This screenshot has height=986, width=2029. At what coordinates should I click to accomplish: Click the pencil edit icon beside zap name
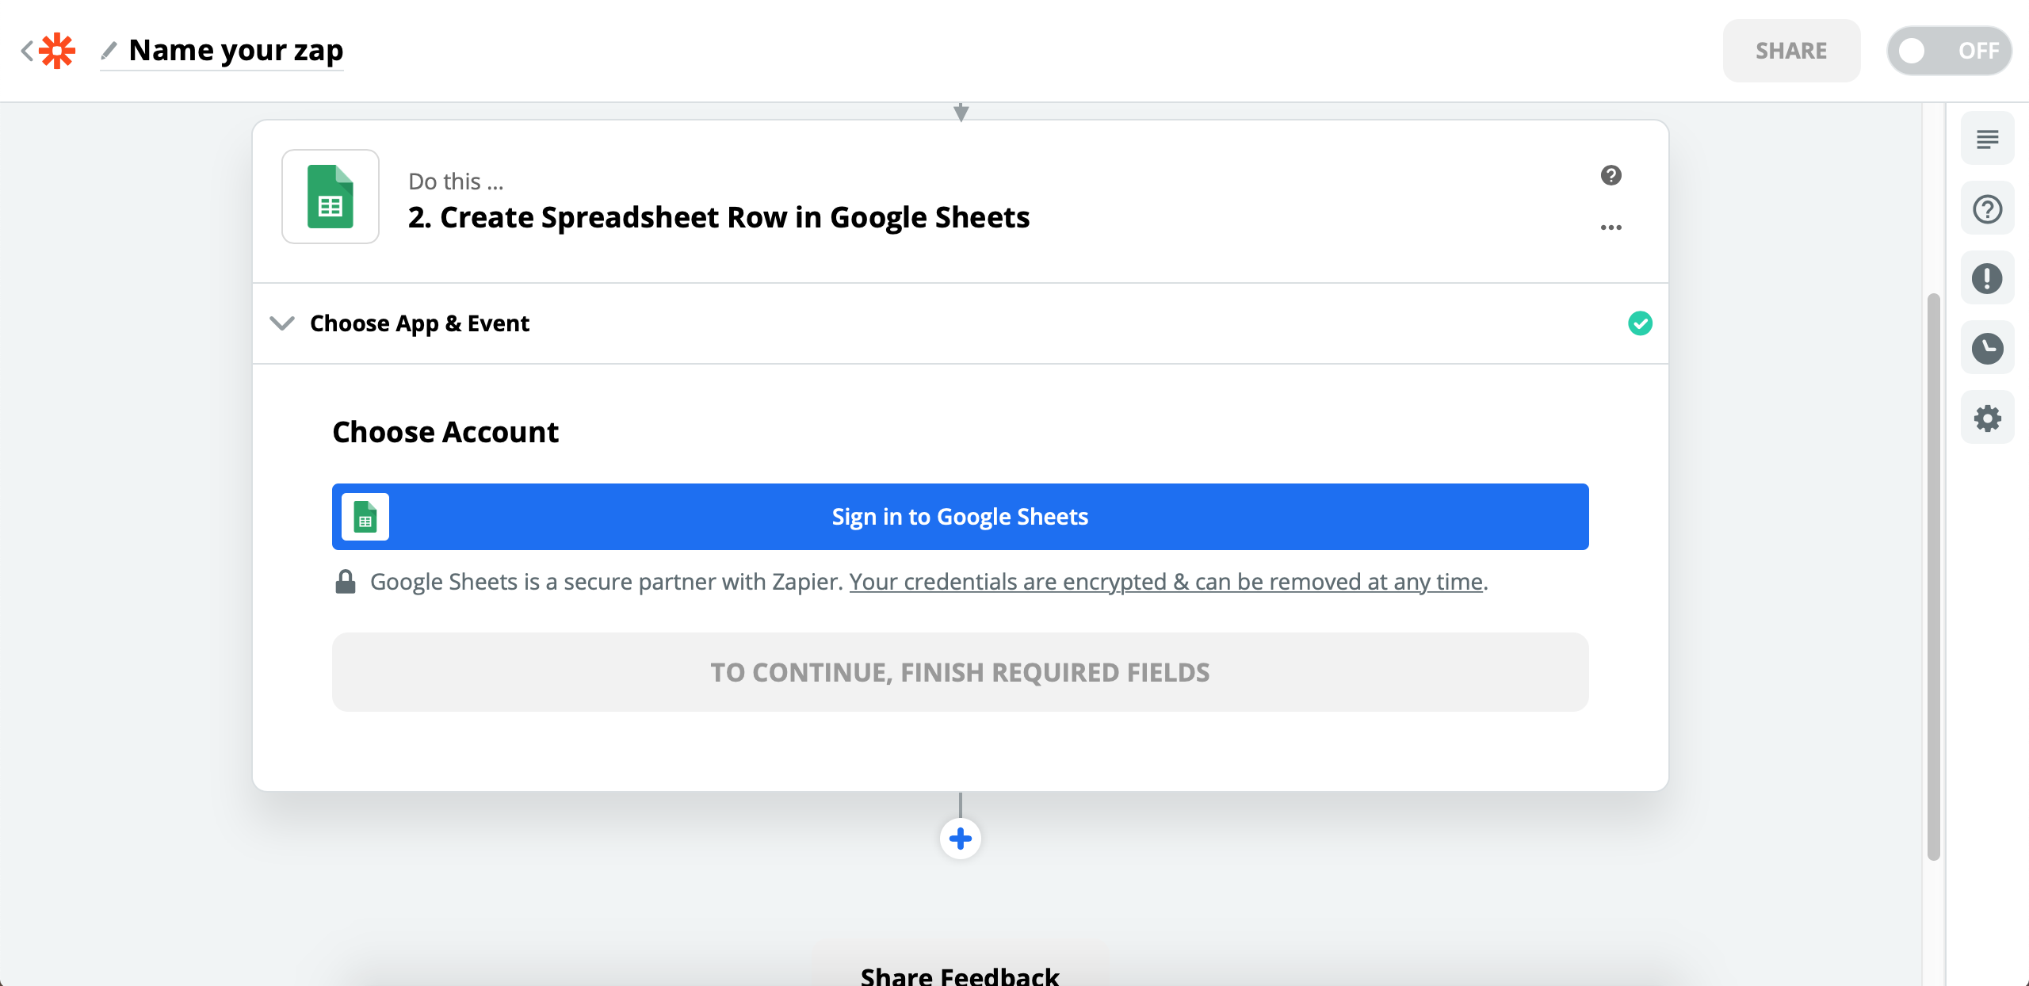[x=109, y=51]
